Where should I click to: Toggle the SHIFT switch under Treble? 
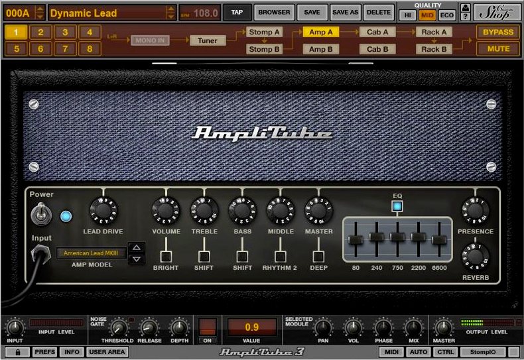[x=204, y=257]
